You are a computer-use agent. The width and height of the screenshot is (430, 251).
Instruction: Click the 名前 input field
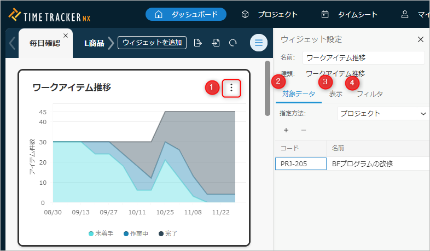click(363, 57)
